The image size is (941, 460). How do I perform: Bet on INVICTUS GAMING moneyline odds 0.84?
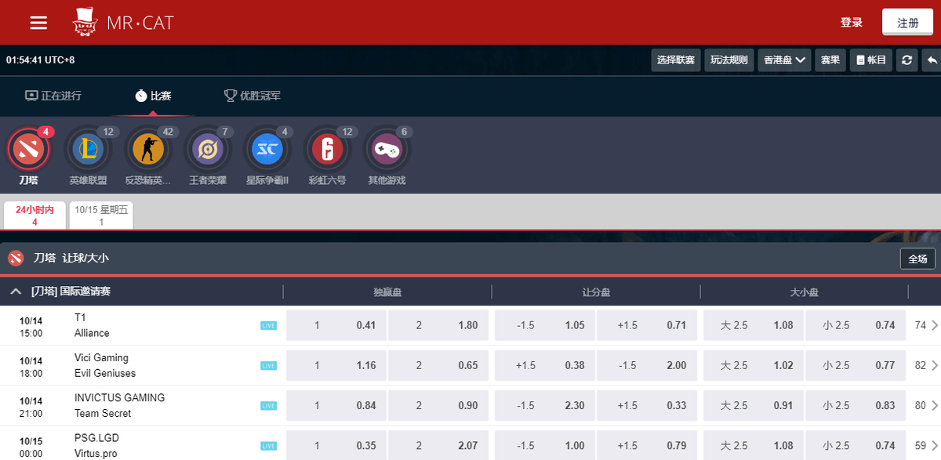coord(336,405)
